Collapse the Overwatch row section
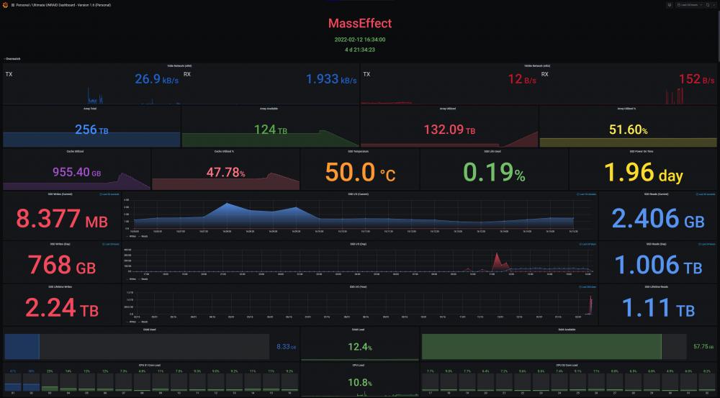 [x=13, y=59]
